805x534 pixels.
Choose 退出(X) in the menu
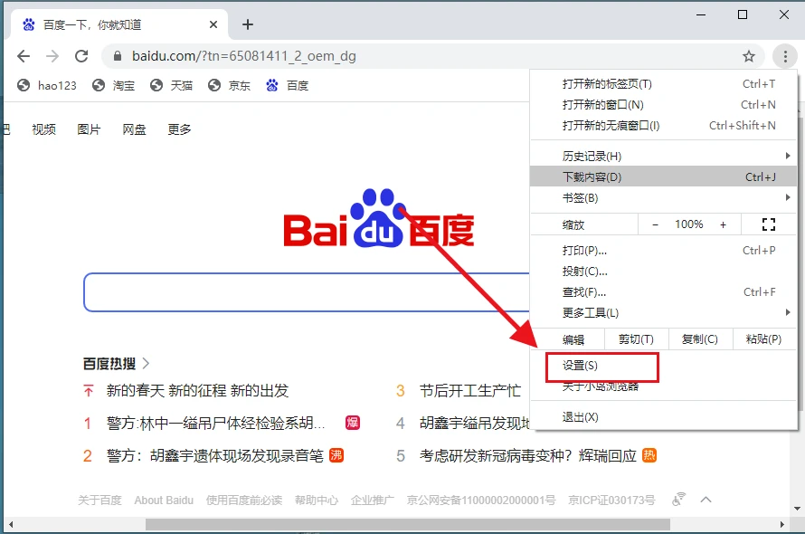pyautogui.click(x=663, y=417)
